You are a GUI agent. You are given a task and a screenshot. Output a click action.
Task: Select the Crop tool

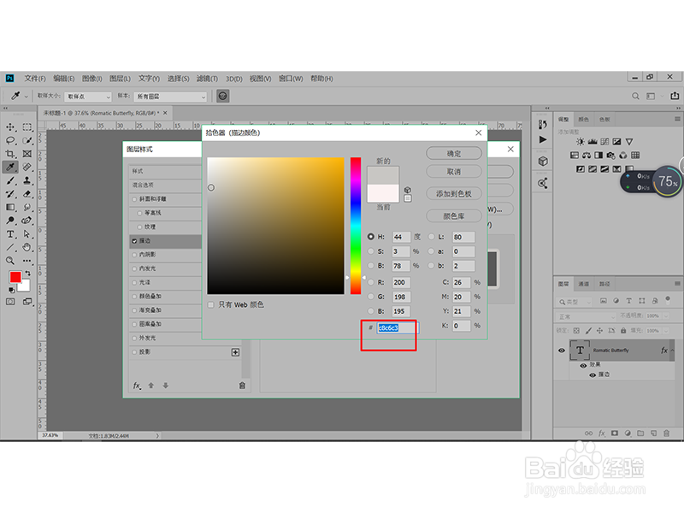[x=10, y=154]
